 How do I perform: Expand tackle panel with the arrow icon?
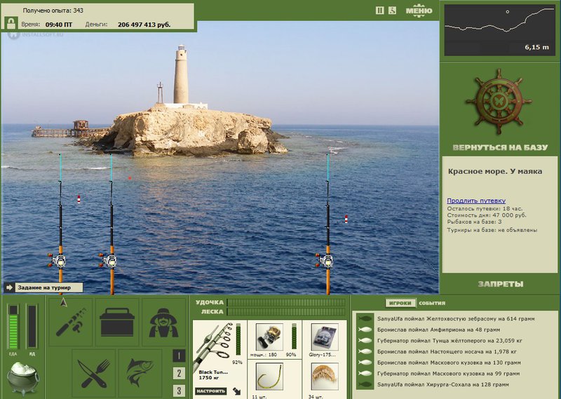tap(236, 391)
